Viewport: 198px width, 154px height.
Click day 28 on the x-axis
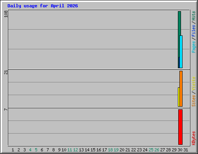pos(168,150)
